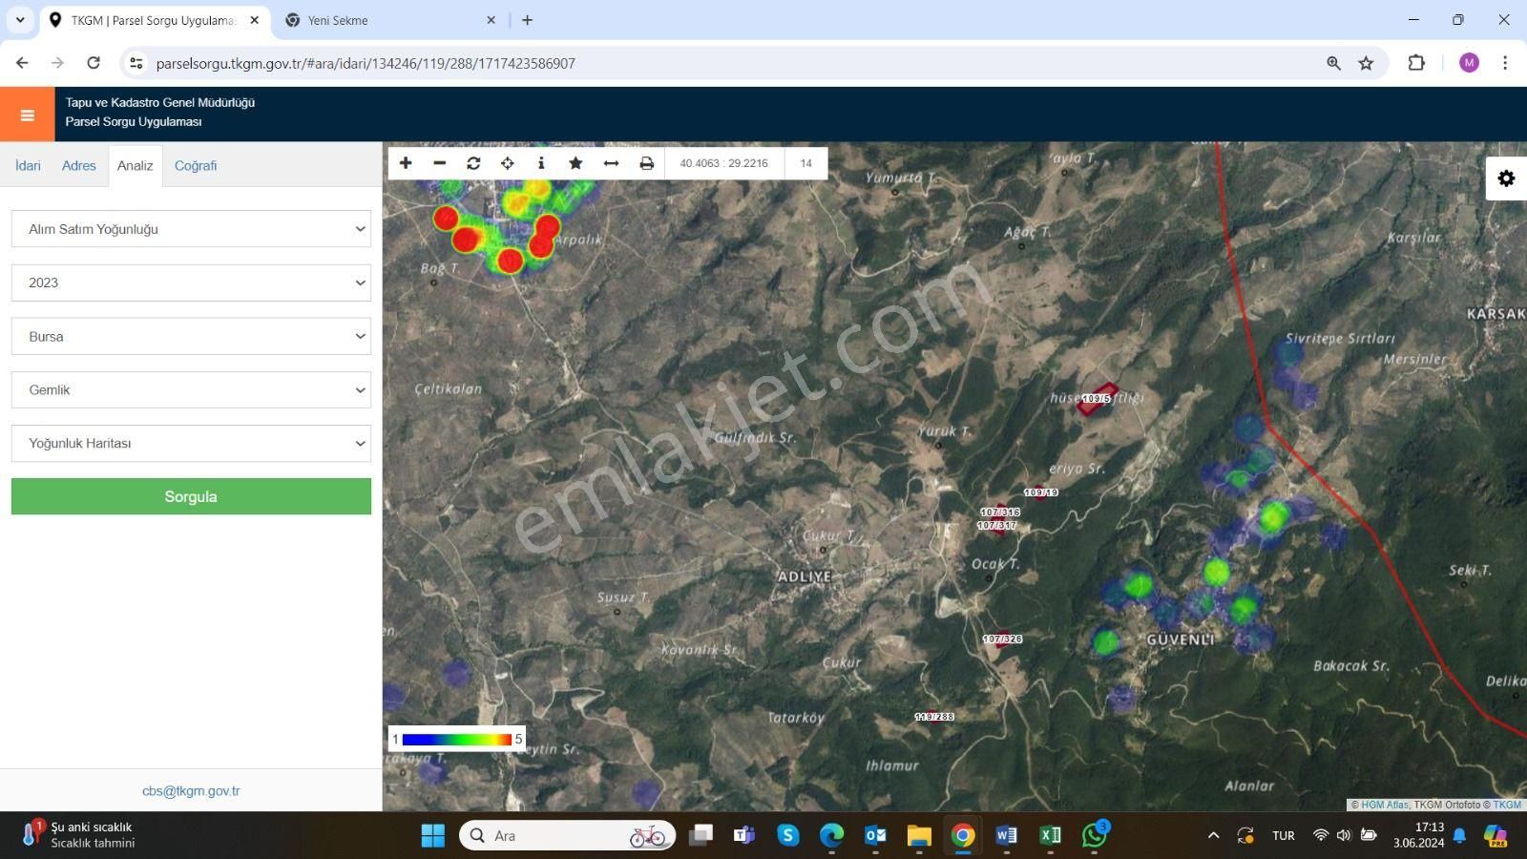The height and width of the screenshot is (859, 1527).
Task: Close the Yeni Sekme tab
Action: pos(491,20)
